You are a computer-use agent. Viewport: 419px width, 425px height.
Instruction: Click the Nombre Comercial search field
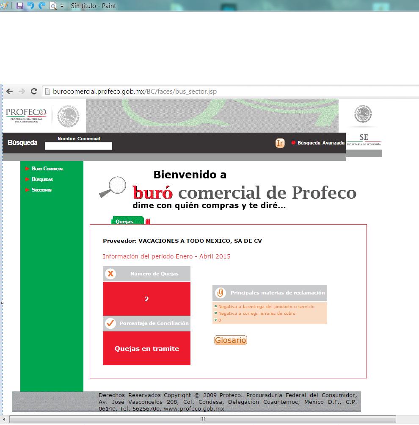[x=78, y=146]
